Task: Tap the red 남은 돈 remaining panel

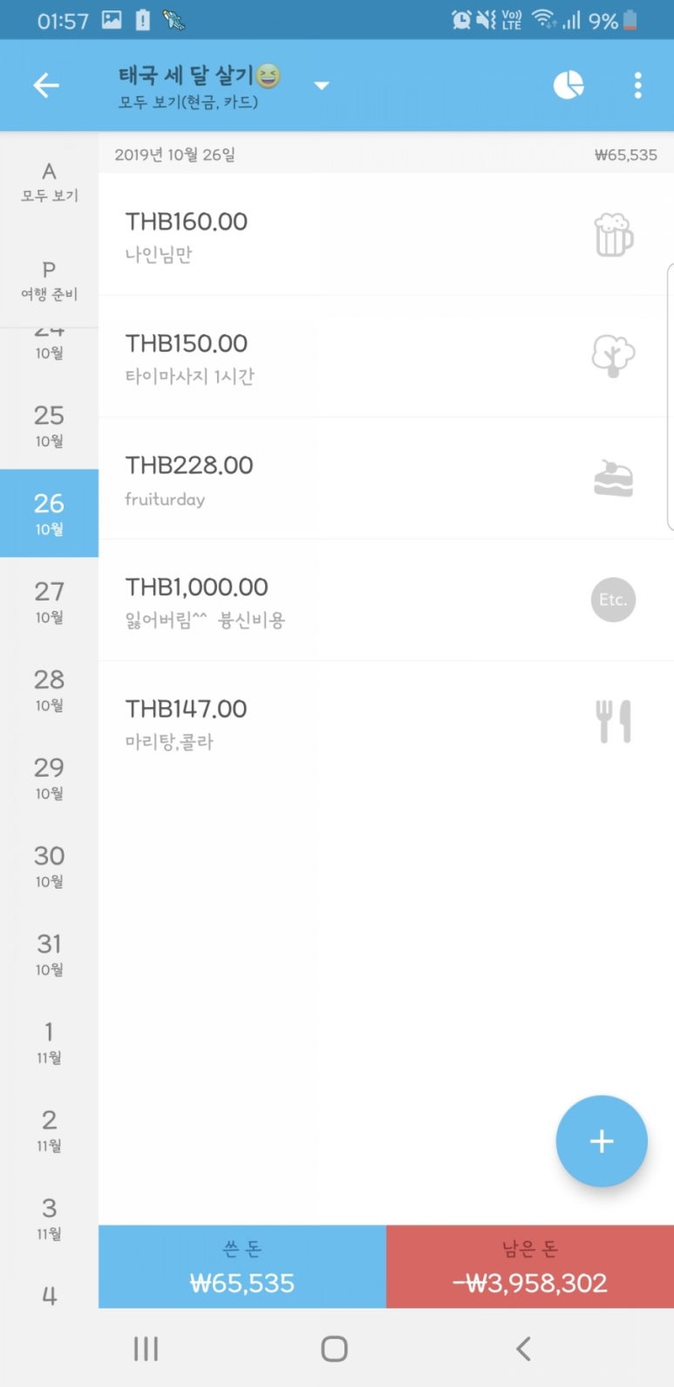Action: pyautogui.click(x=530, y=1267)
